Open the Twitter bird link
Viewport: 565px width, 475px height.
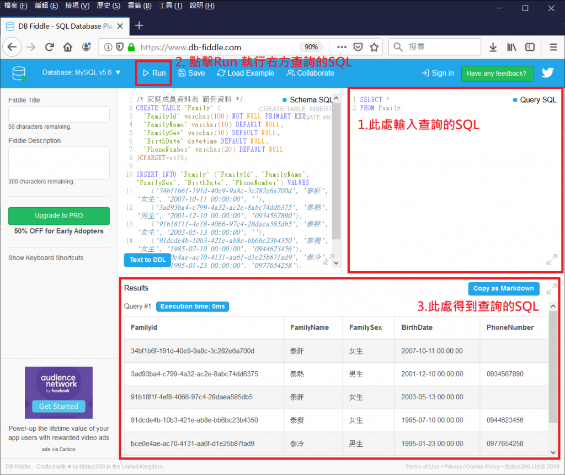(x=548, y=73)
